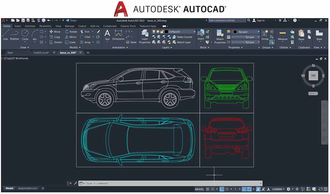Expand the Modify panel
This screenshot has width=330, height=194.
click(75, 47)
